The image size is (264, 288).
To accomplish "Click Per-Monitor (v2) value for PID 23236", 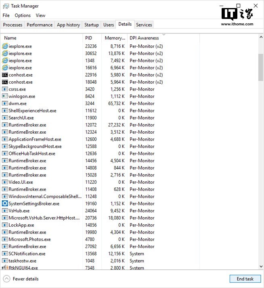I will (x=146, y=46).
